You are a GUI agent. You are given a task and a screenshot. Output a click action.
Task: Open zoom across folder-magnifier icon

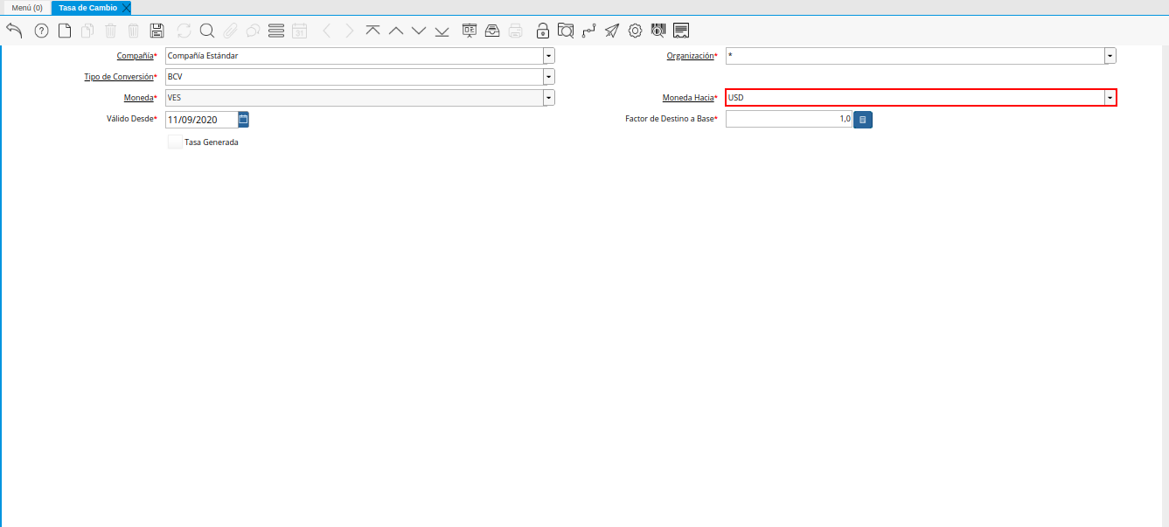566,31
